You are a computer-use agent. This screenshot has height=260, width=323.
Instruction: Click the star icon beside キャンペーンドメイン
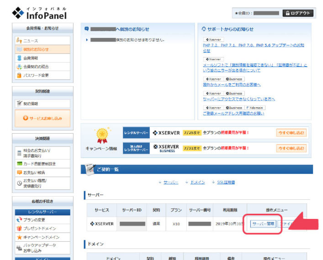coord(19,237)
